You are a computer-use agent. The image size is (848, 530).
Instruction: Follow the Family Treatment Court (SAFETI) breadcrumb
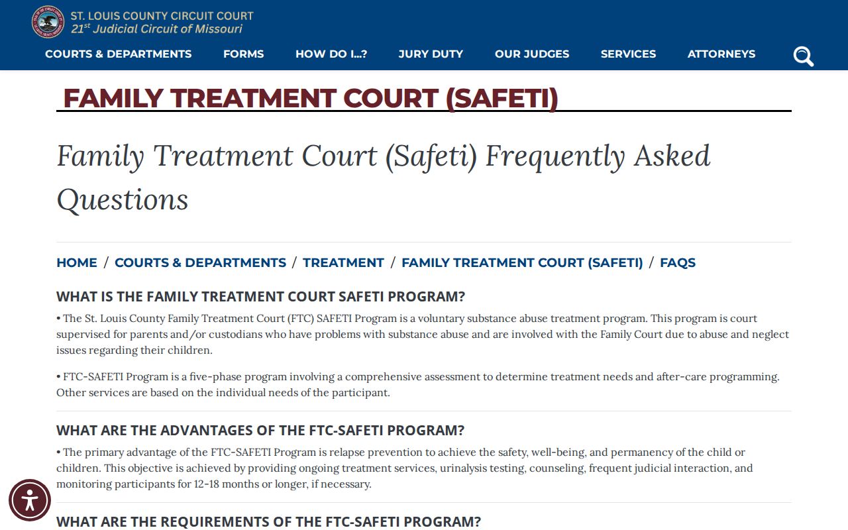[x=522, y=263]
